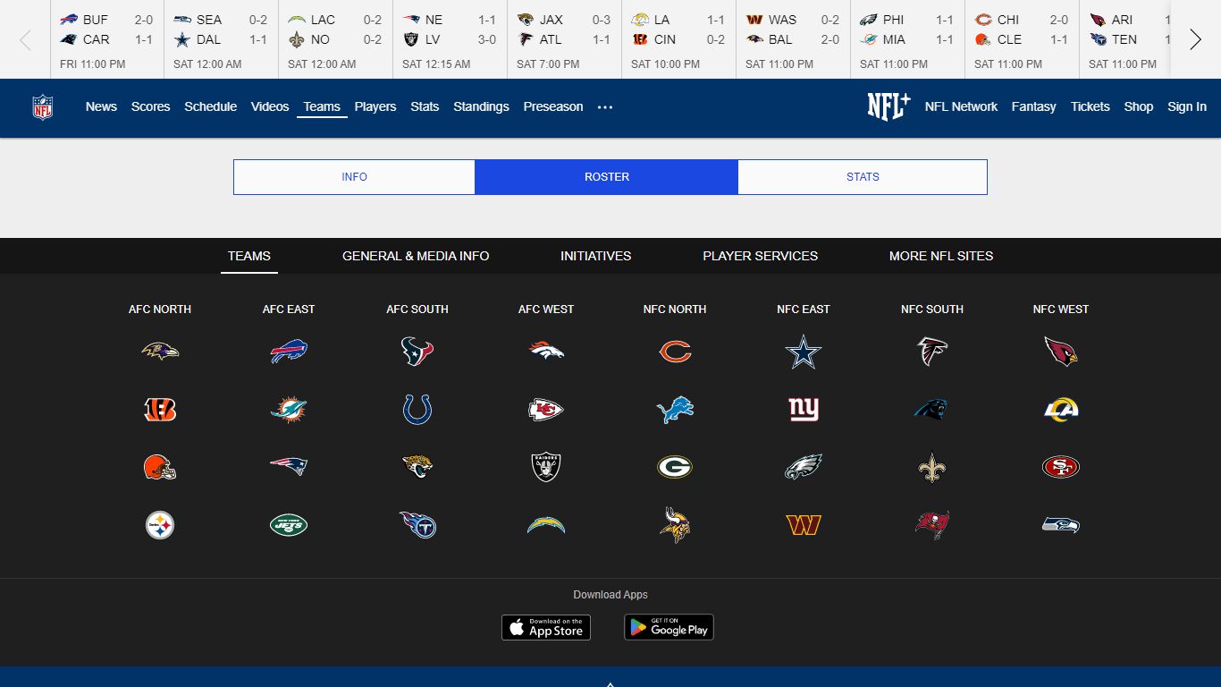Open the Chicago Bears logo in NFC North

675,352
